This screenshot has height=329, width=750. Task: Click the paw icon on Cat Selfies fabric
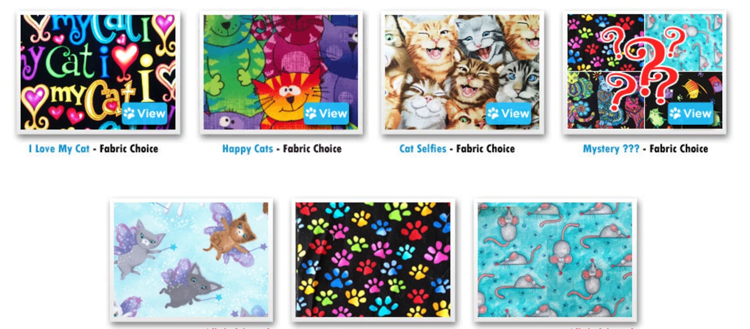pos(493,114)
